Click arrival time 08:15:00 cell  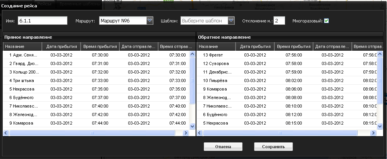tap(294, 123)
